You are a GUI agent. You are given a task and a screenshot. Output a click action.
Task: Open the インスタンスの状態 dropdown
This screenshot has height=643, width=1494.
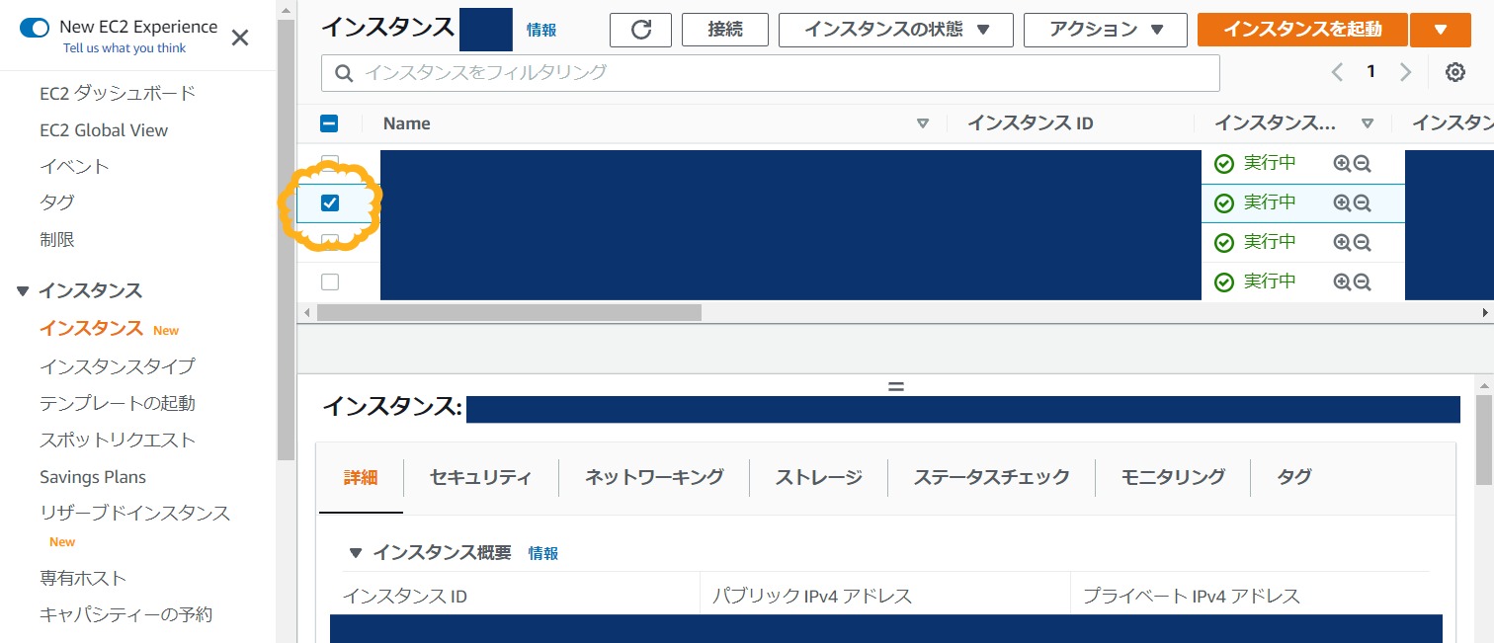pos(895,30)
